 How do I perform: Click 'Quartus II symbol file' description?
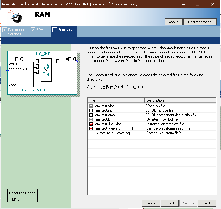(x=162, y=119)
